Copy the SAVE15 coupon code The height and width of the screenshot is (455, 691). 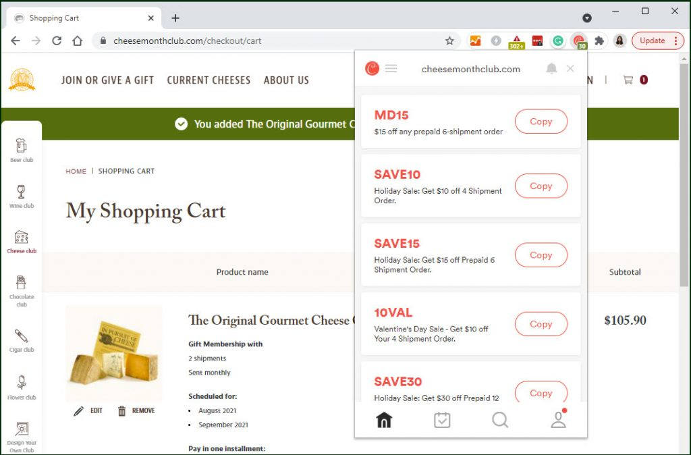click(541, 255)
